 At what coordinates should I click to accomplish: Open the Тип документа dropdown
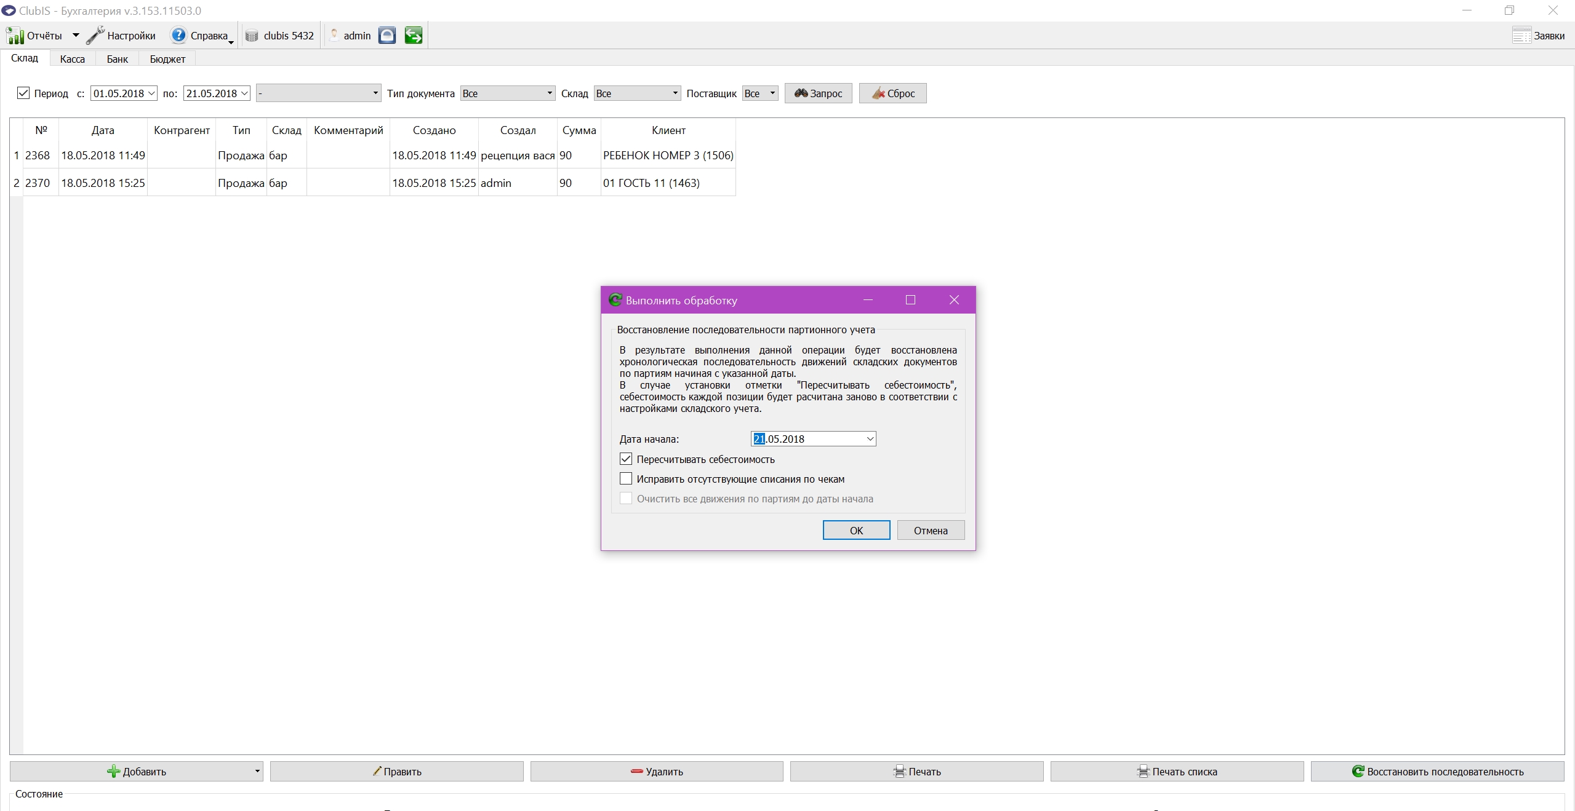(x=508, y=93)
